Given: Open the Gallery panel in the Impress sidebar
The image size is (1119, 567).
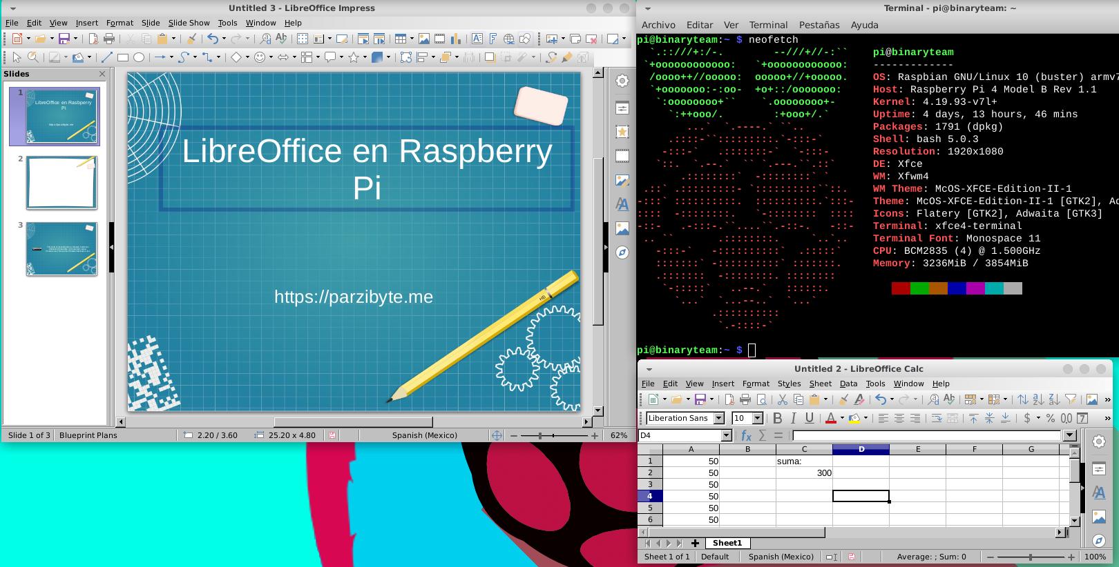Looking at the screenshot, I should point(622,228).
